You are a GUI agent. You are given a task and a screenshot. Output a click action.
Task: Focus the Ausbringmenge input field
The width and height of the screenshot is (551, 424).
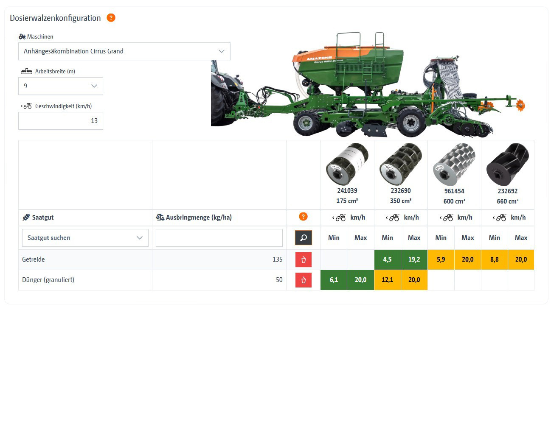pyautogui.click(x=219, y=238)
